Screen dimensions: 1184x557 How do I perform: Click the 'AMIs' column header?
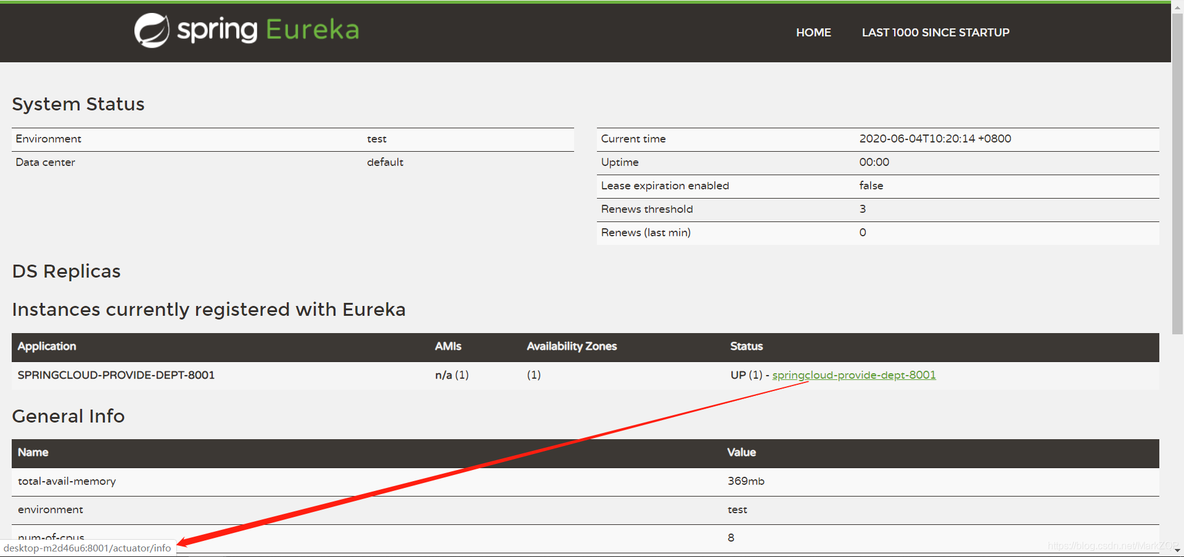(x=448, y=347)
